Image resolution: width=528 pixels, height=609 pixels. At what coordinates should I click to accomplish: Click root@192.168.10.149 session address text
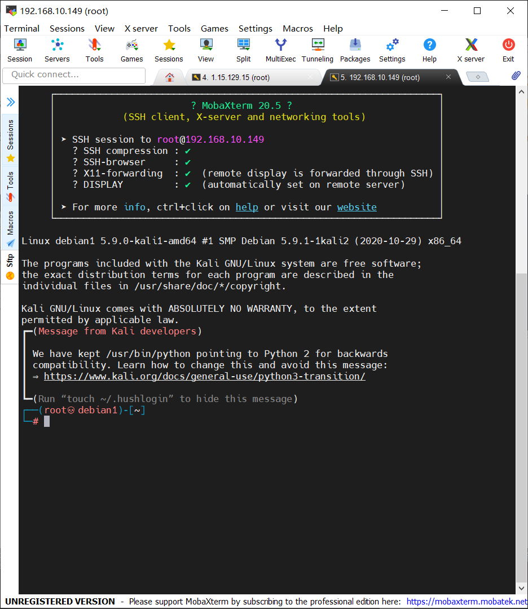point(210,139)
